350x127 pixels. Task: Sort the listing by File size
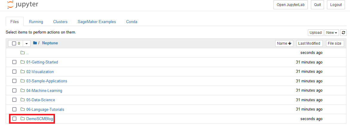pyautogui.click(x=335, y=43)
